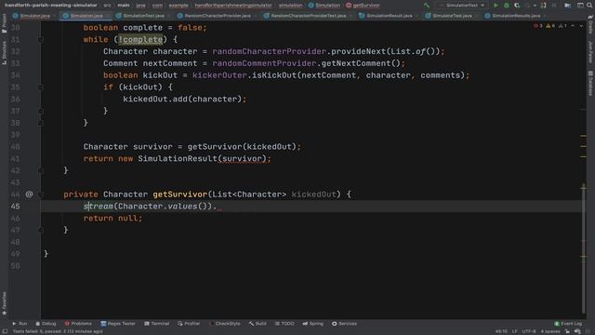Change line separator LF in status bar
Viewport: 595px width, 335px height.
point(514,331)
